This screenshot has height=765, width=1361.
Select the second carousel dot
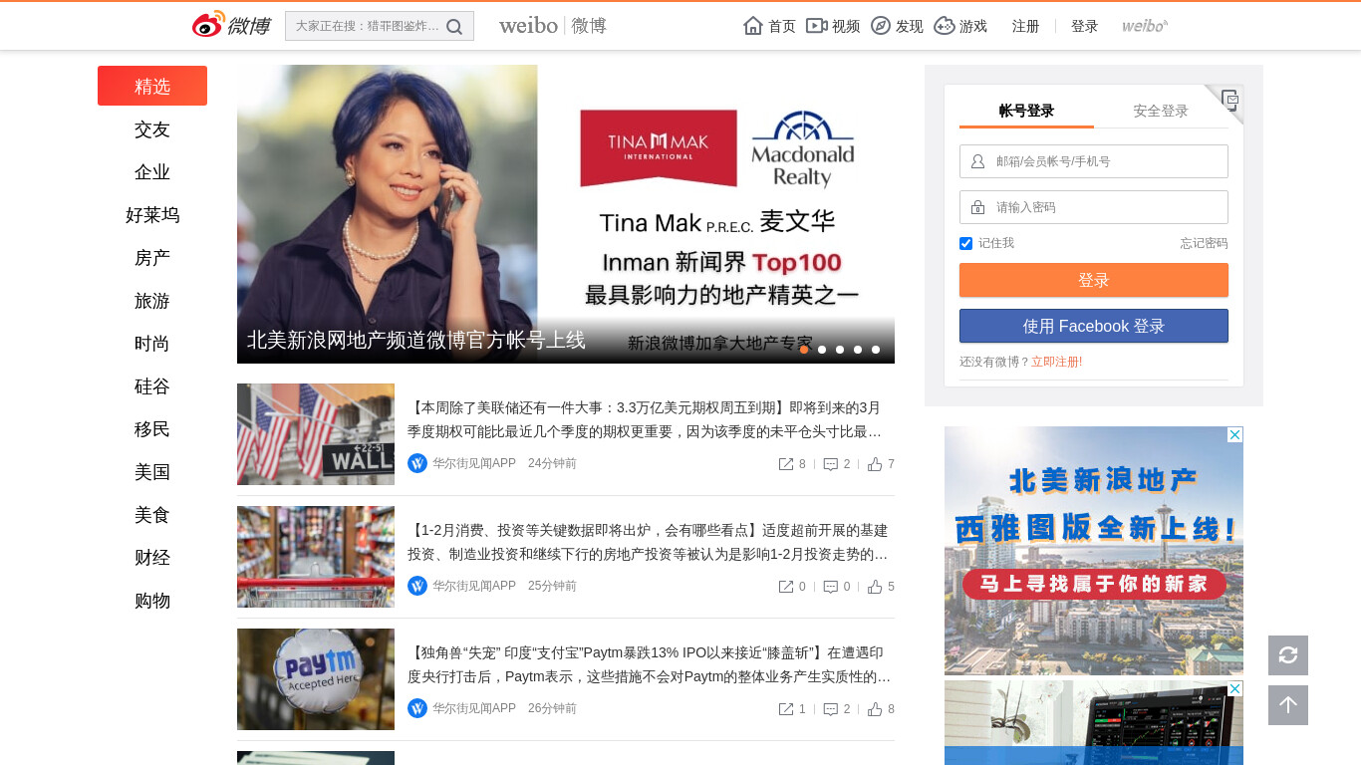pos(822,350)
